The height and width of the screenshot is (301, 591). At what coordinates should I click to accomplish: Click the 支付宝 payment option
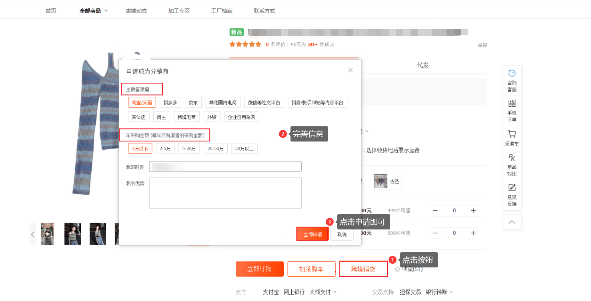(x=270, y=292)
